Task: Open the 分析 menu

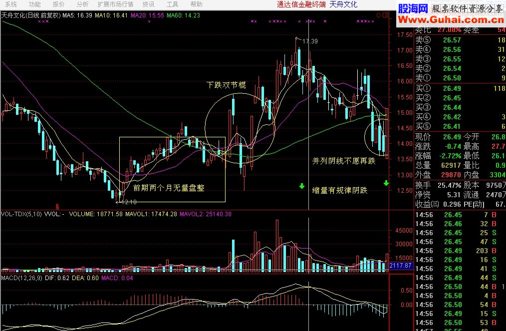Action: tap(82, 4)
